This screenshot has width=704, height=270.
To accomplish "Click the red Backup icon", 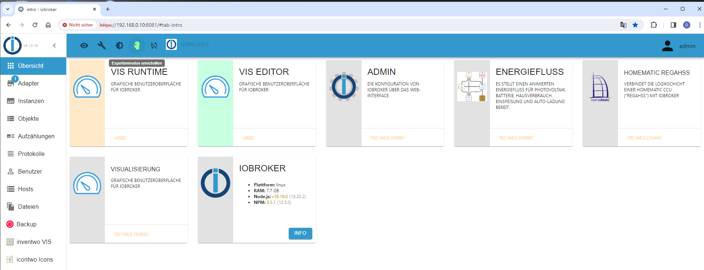I will coord(10,224).
